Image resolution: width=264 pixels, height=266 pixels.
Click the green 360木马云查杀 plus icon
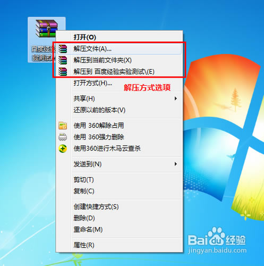(63, 148)
